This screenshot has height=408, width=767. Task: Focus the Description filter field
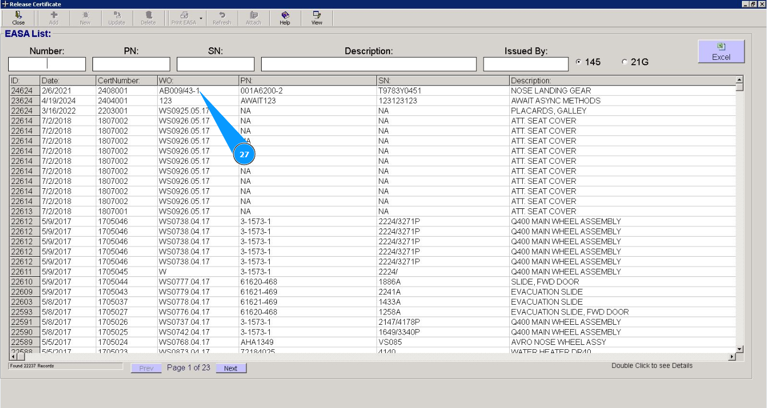pyautogui.click(x=369, y=64)
